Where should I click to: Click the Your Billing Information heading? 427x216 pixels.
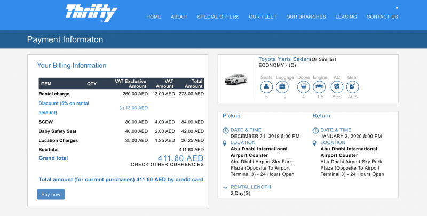72,66
